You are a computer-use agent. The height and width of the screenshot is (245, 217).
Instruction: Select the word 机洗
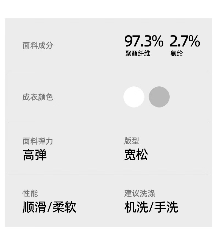click(x=136, y=207)
